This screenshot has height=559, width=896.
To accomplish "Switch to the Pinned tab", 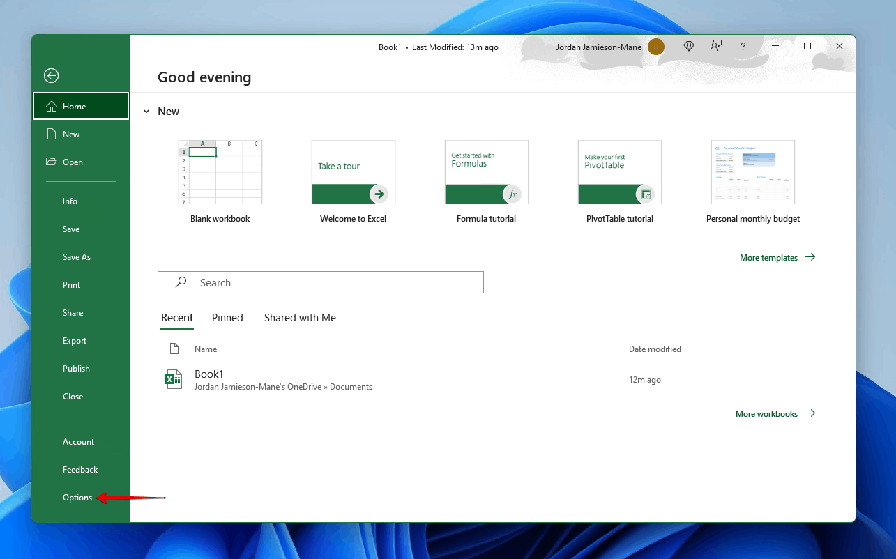I will 227,318.
